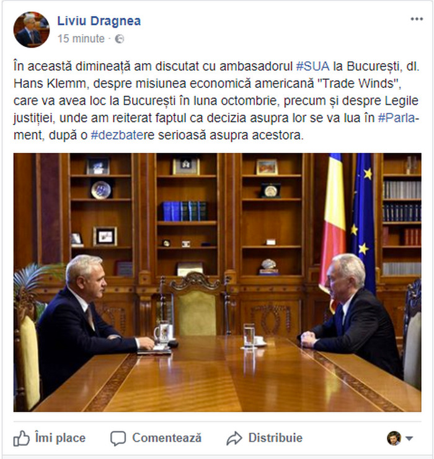The image size is (434, 459).
Task: Open the three-dot post options menu
Action: tap(417, 19)
